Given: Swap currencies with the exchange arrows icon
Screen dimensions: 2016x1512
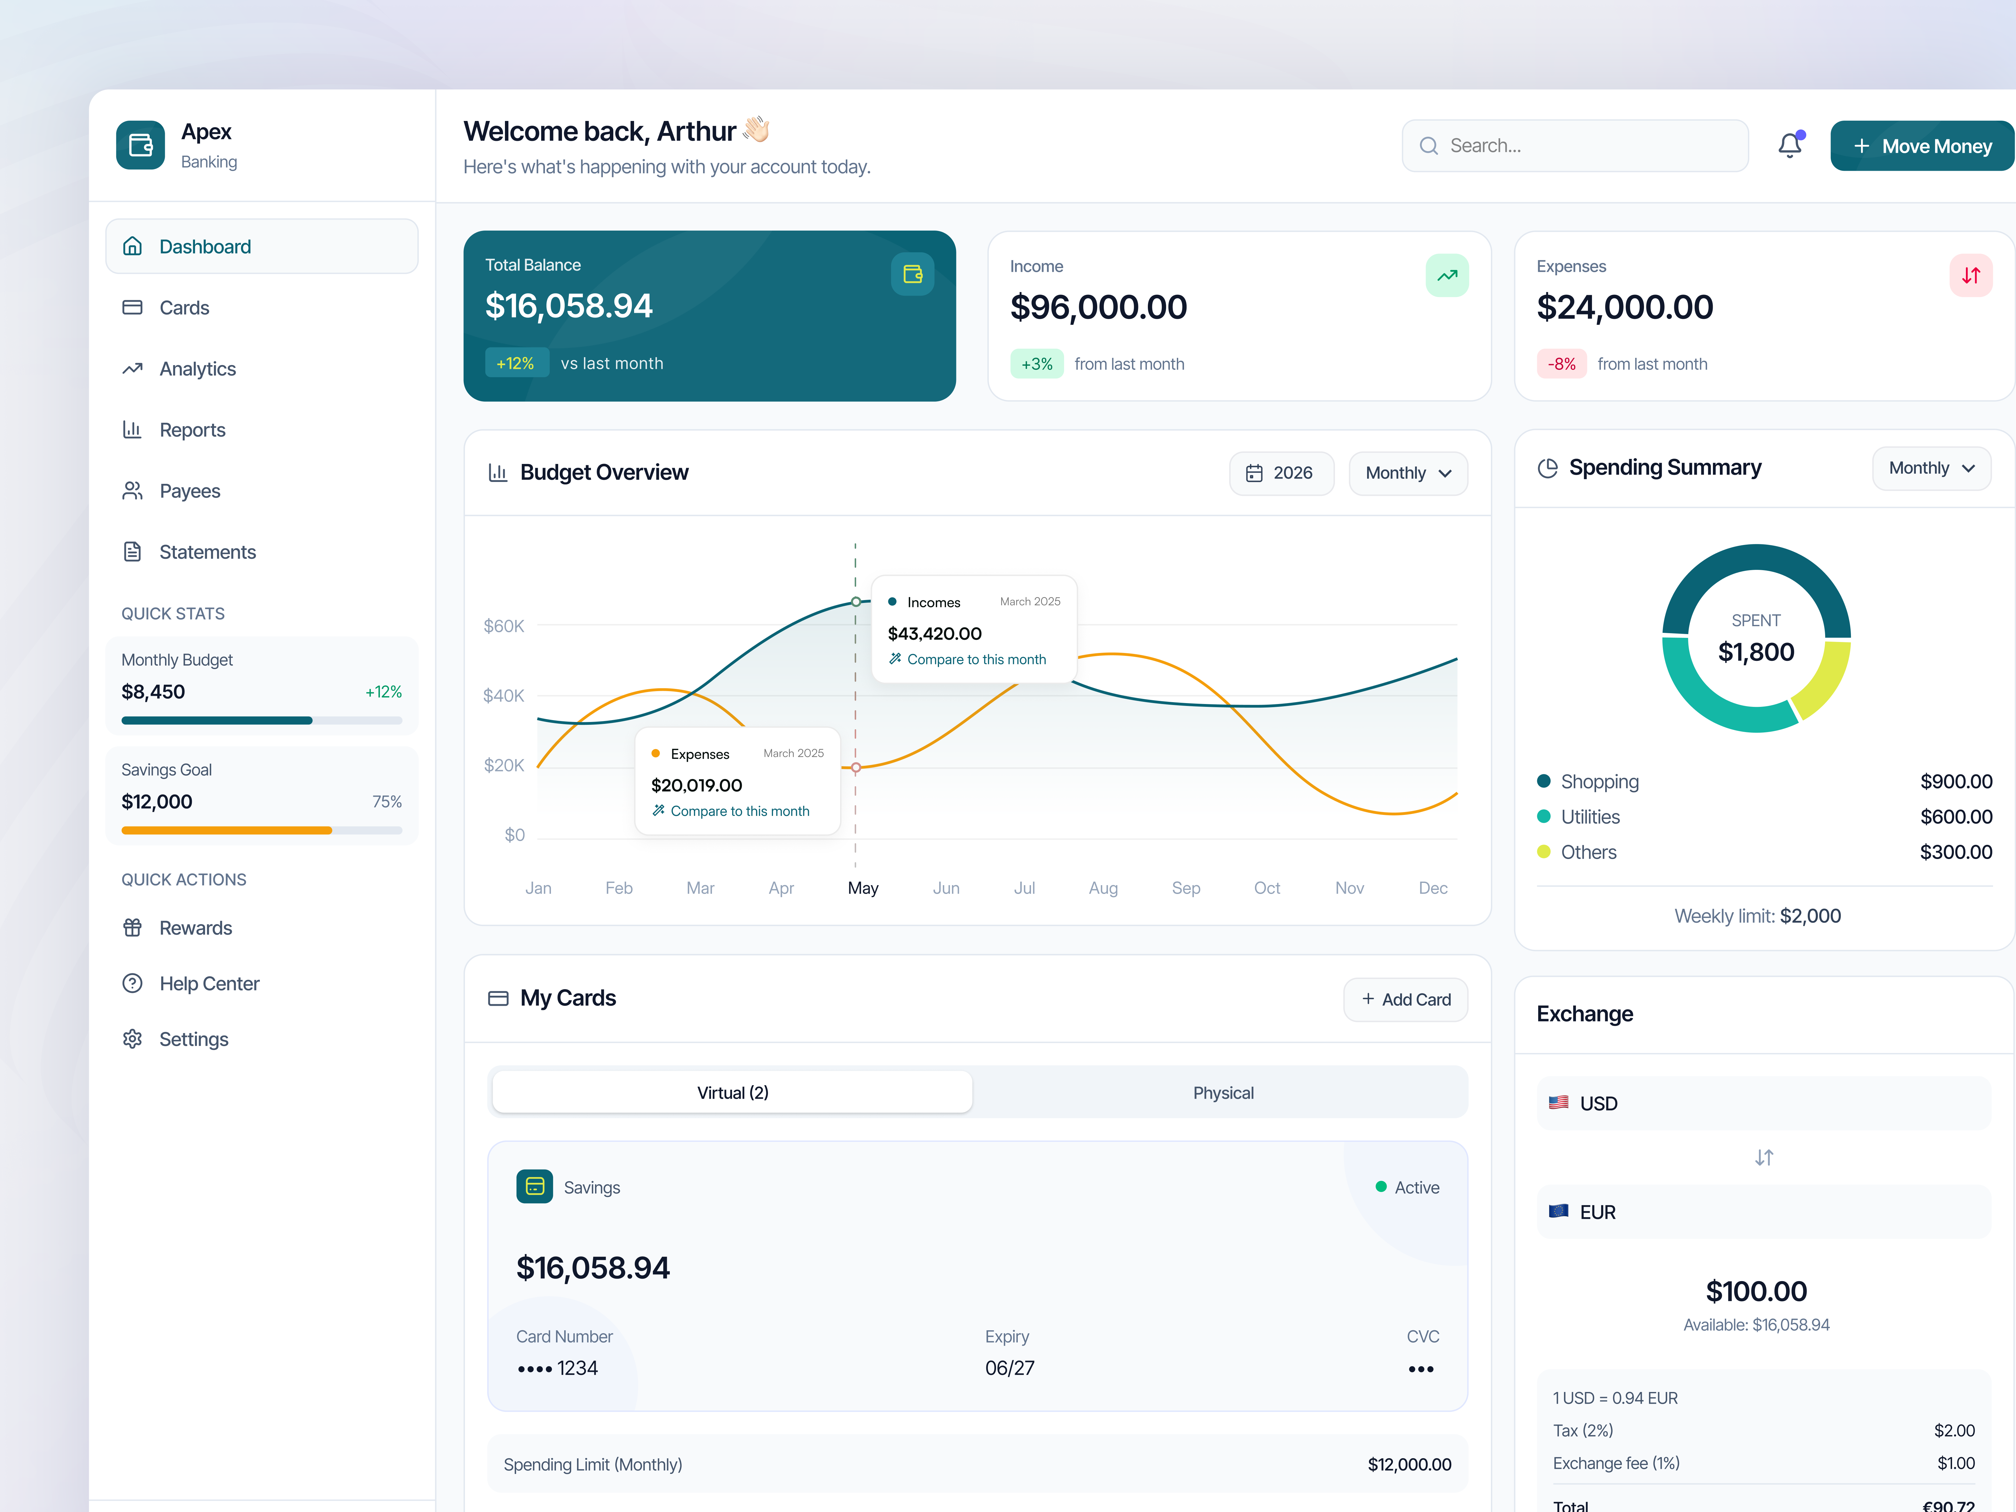Looking at the screenshot, I should point(1764,1158).
